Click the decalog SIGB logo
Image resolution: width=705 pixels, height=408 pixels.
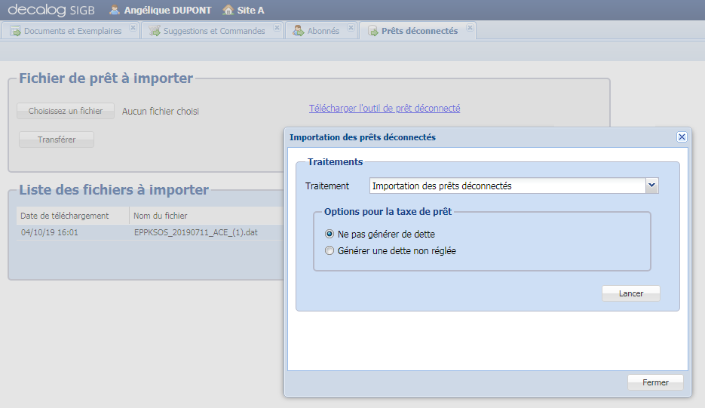(51, 10)
